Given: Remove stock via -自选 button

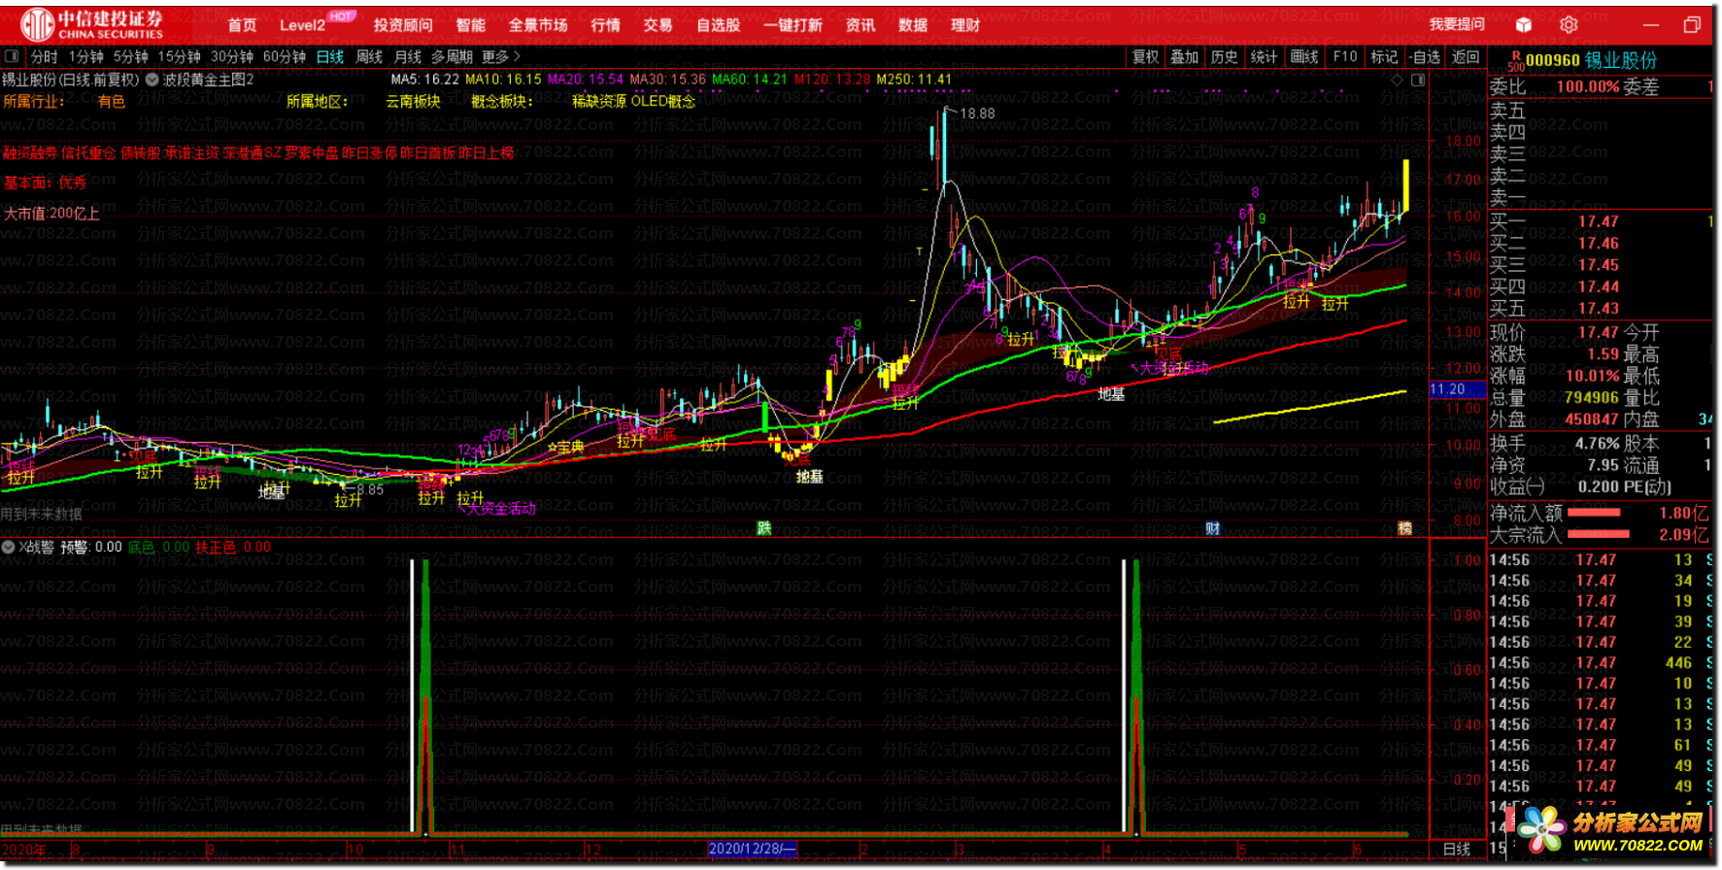Looking at the screenshot, I should pyautogui.click(x=1425, y=56).
